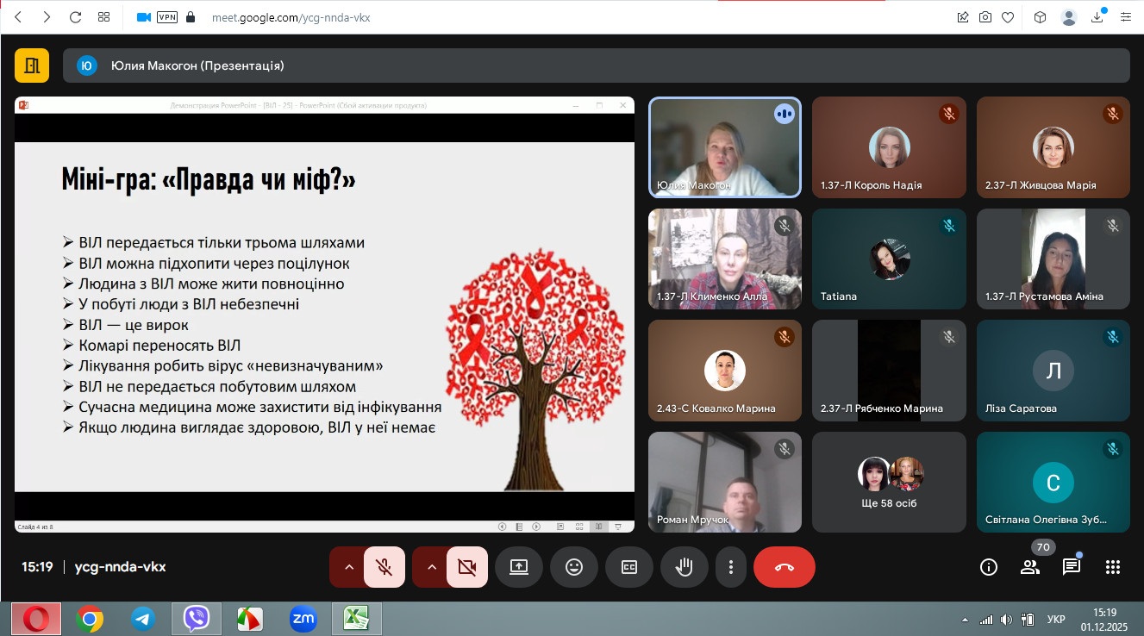Expand audio settings chevron beside microphone
The image size is (1144, 636).
pos(349,567)
